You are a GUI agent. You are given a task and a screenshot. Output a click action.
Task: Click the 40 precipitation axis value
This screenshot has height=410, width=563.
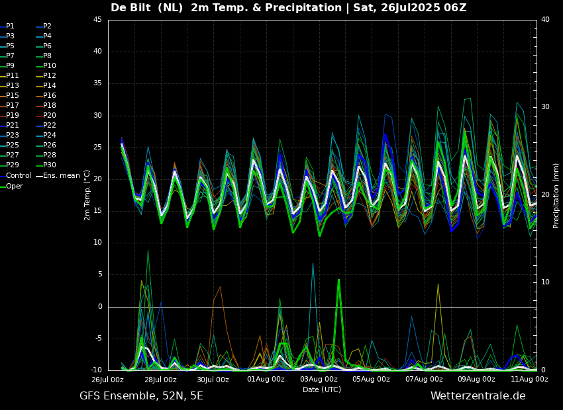tap(545, 20)
